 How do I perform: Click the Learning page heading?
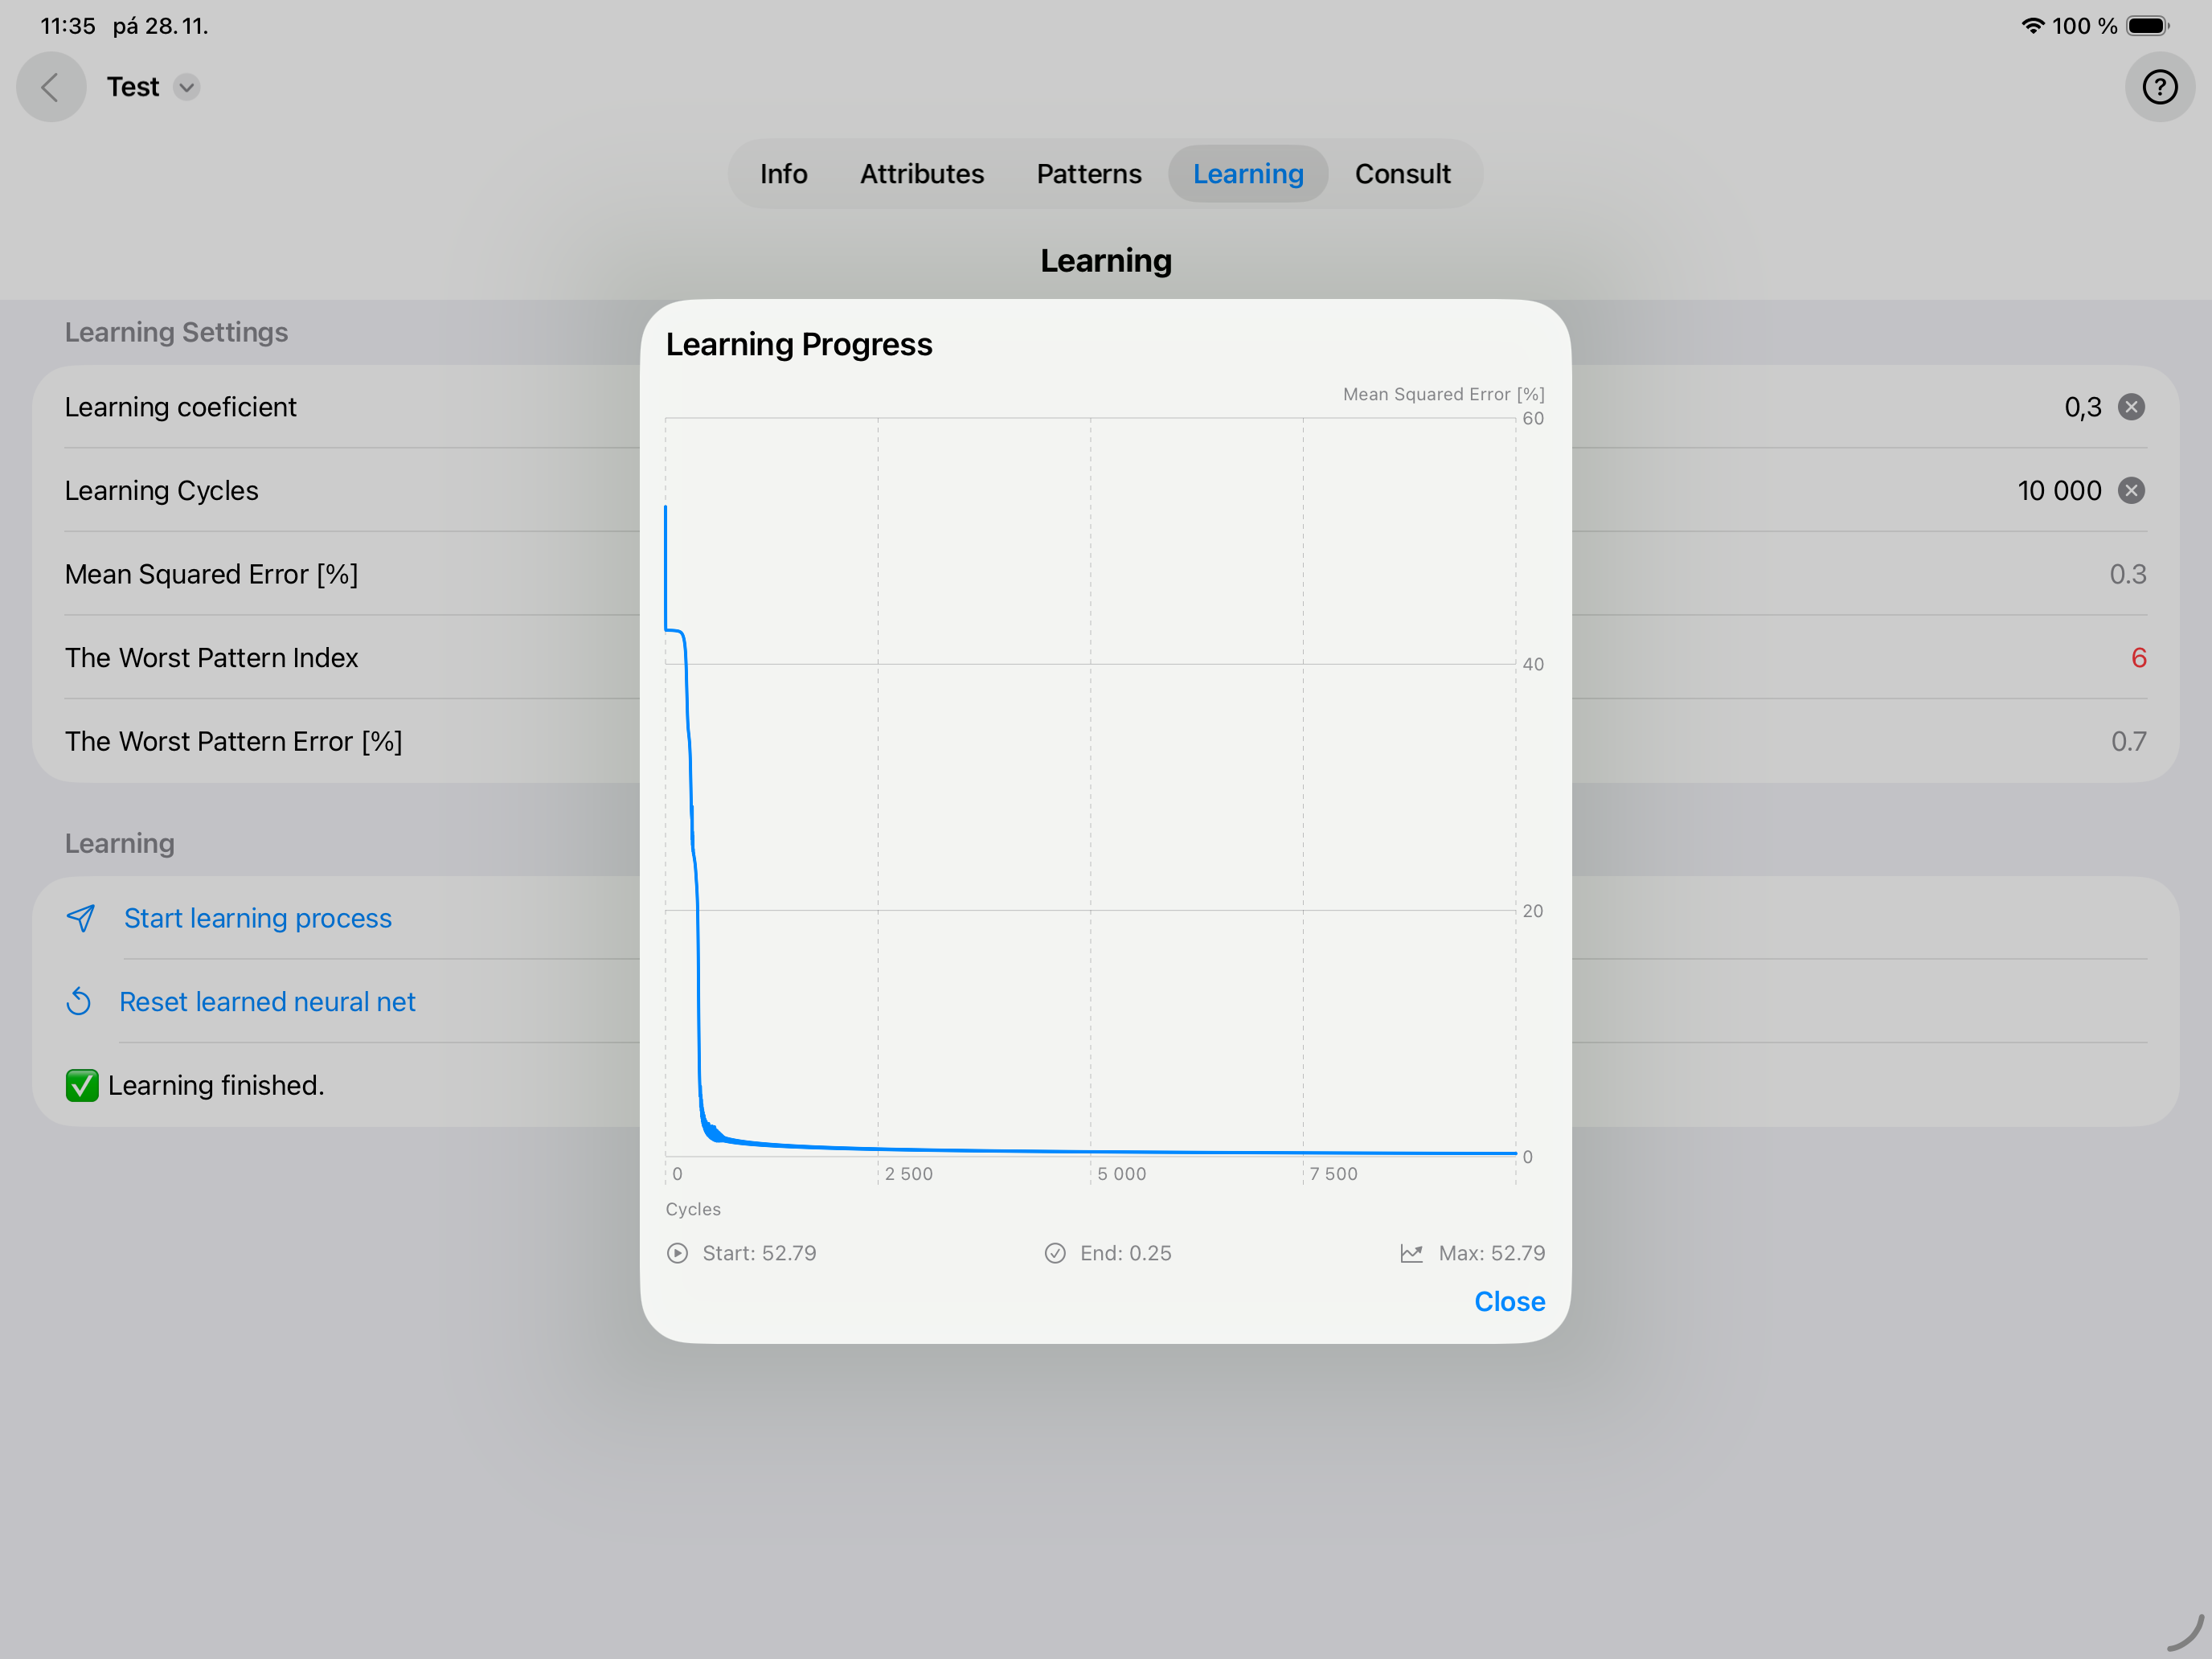pos(1106,260)
